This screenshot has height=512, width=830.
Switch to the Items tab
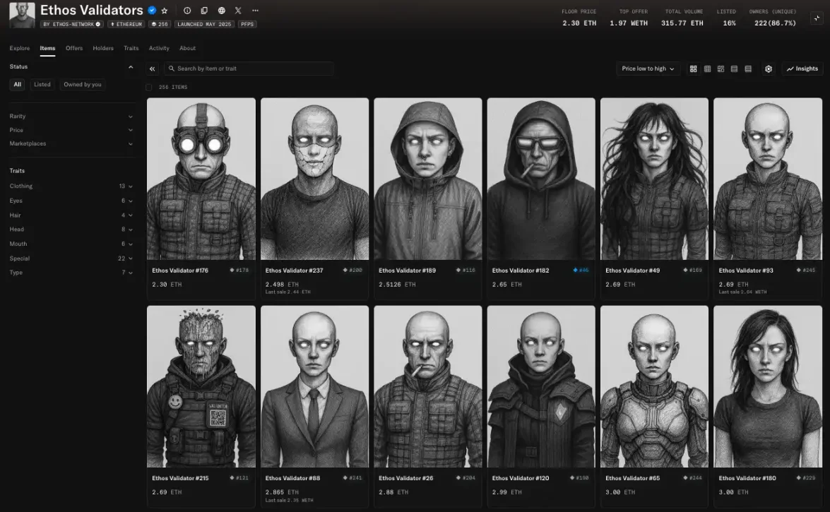[x=47, y=48]
